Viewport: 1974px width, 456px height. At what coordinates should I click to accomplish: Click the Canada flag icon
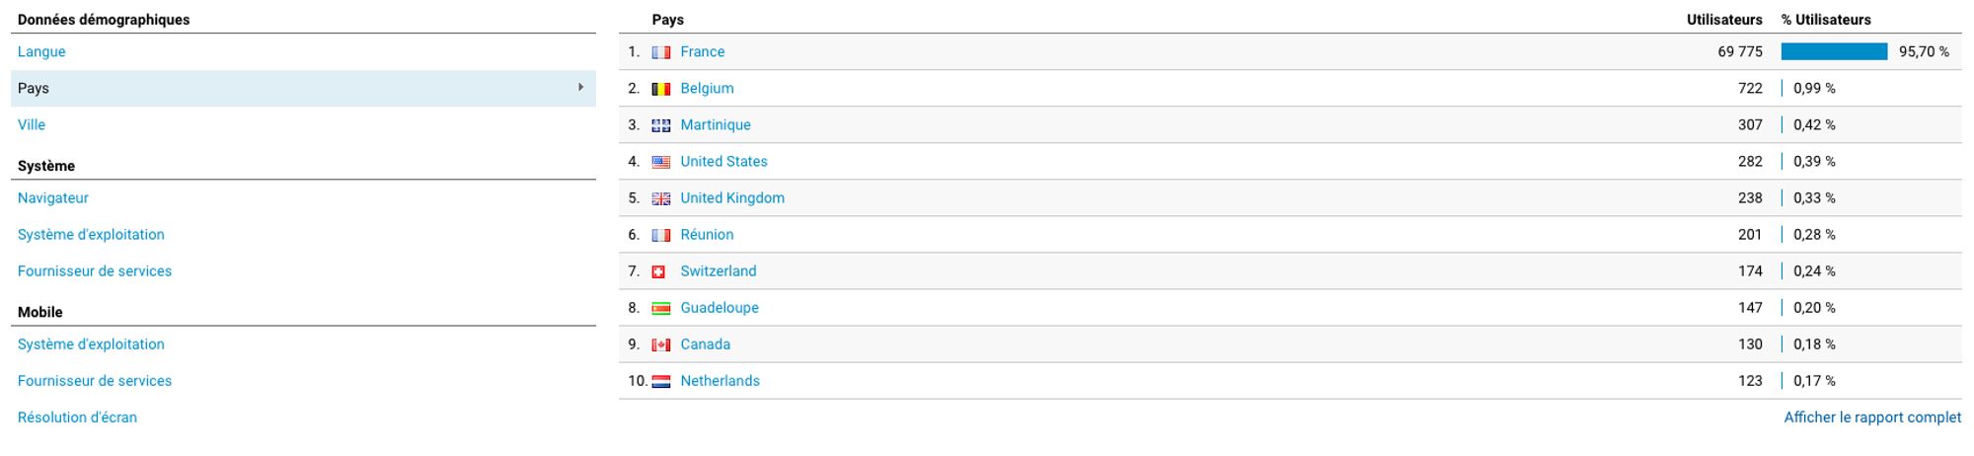coord(660,344)
